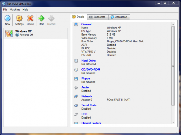The height and width of the screenshot is (135, 181).
Task: Open the Serial Ports settings link
Action: point(89,105)
